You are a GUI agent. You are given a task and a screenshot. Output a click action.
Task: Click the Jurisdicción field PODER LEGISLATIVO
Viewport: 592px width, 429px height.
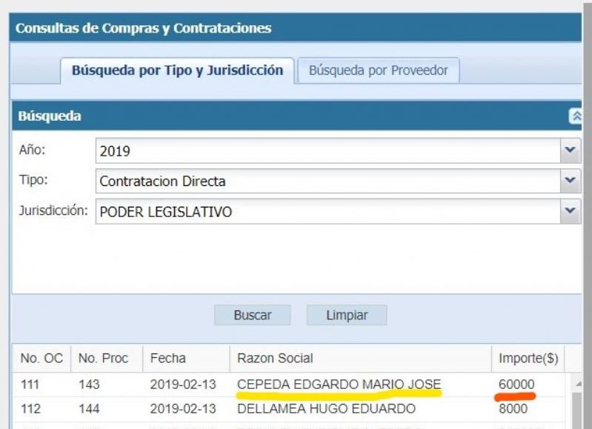click(x=327, y=211)
